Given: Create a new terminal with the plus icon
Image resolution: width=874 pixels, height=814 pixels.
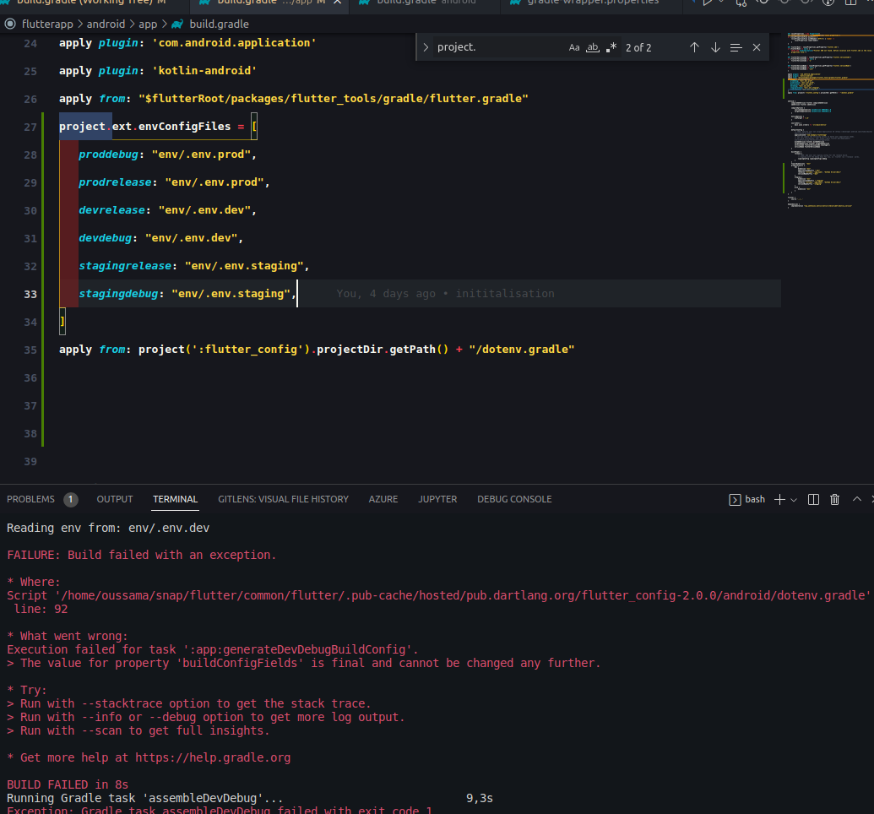Looking at the screenshot, I should pos(779,499).
